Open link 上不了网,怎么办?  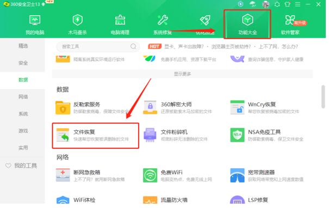(x=278, y=47)
